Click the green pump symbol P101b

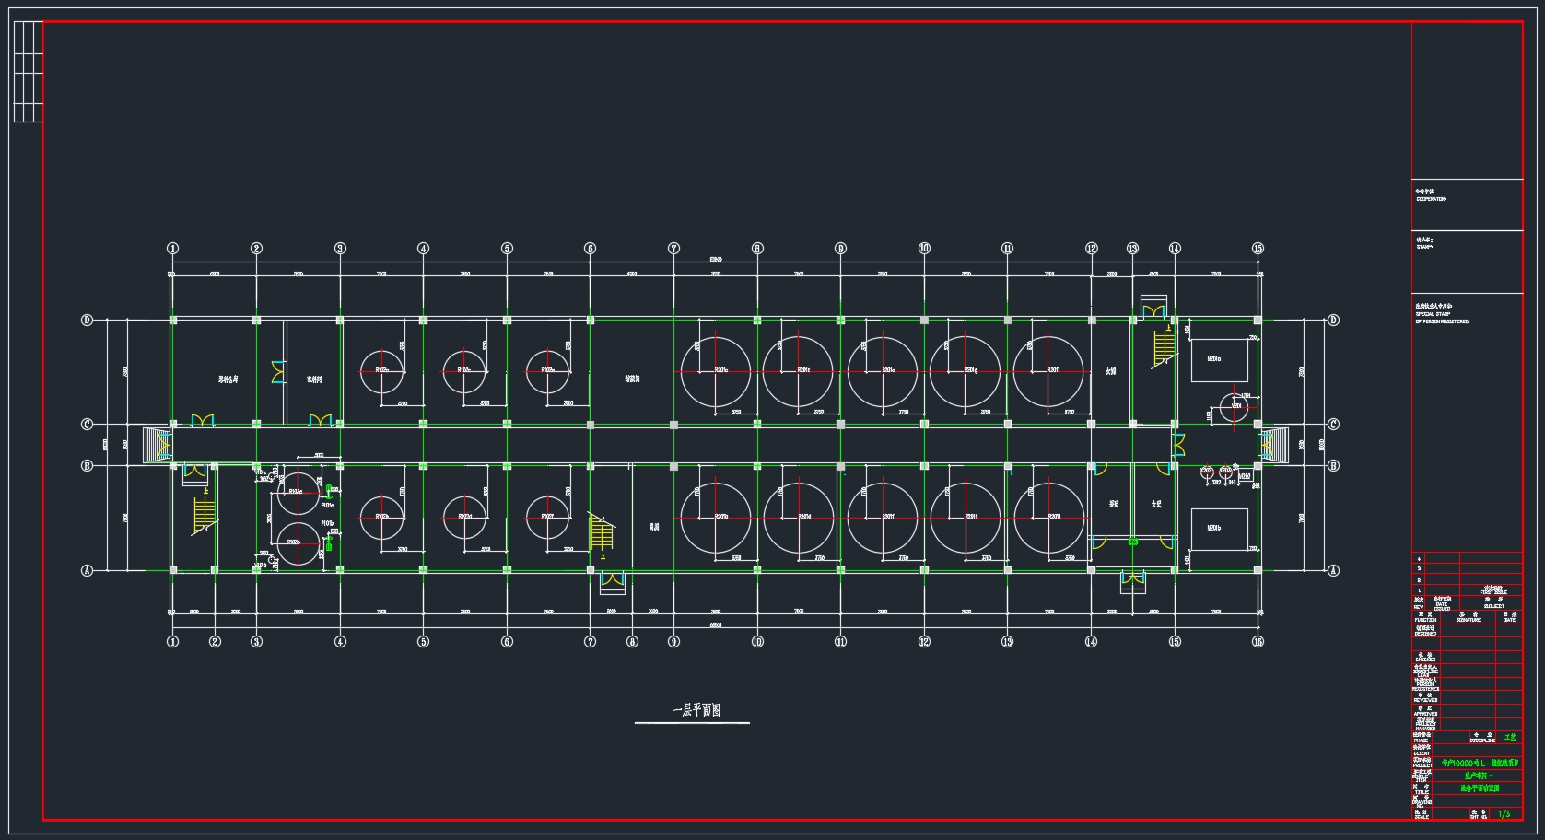click(x=327, y=544)
